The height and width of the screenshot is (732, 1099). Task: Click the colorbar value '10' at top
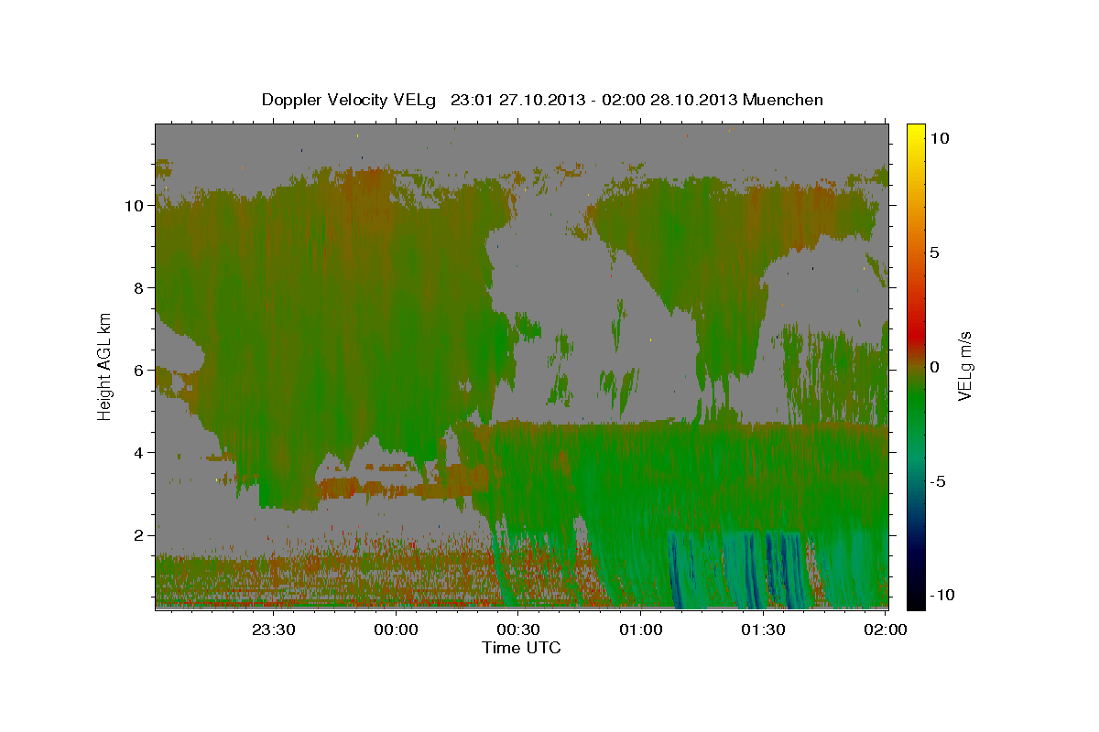point(940,138)
